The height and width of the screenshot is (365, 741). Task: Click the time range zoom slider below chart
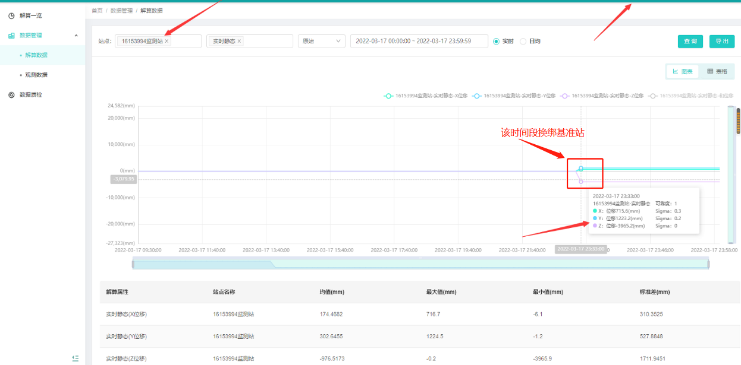pos(420,264)
